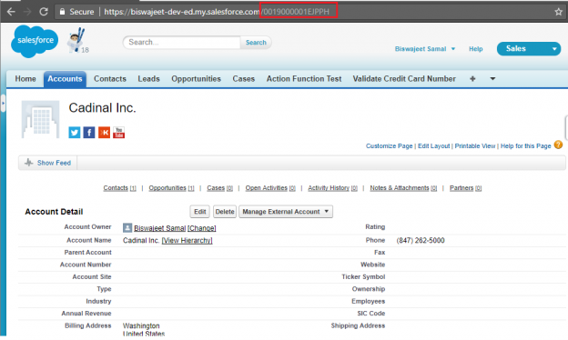Click the View Hierarchy link
The image size is (568, 340).
(x=187, y=241)
